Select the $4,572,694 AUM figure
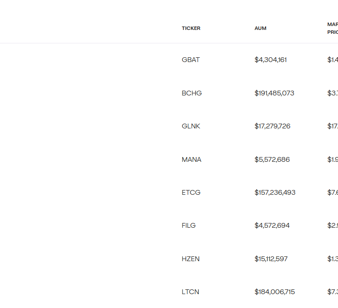The image size is (338, 308). click(x=272, y=226)
